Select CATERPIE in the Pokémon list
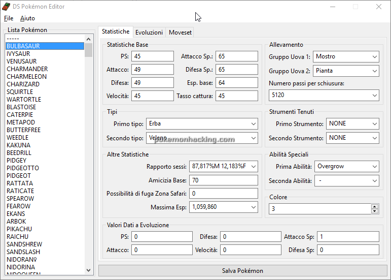Image resolution: width=391 pixels, height=280 pixels. [45, 115]
